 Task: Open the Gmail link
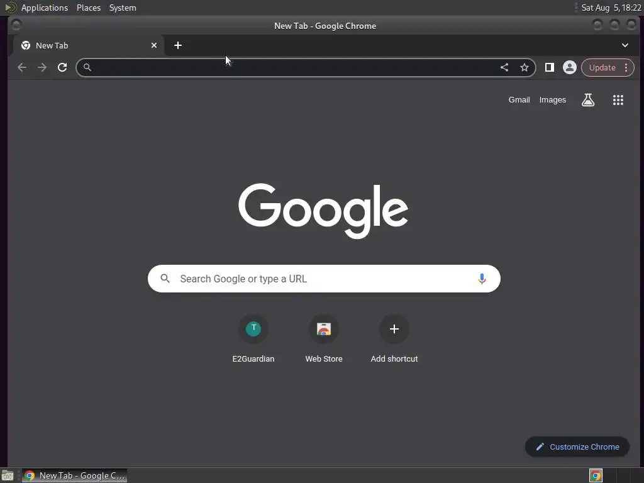click(x=519, y=100)
